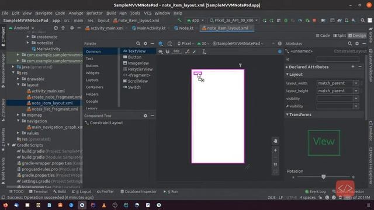Open Database Inspector tool window
Image resolution: width=374 pixels, height=210 pixels.
tap(138, 191)
